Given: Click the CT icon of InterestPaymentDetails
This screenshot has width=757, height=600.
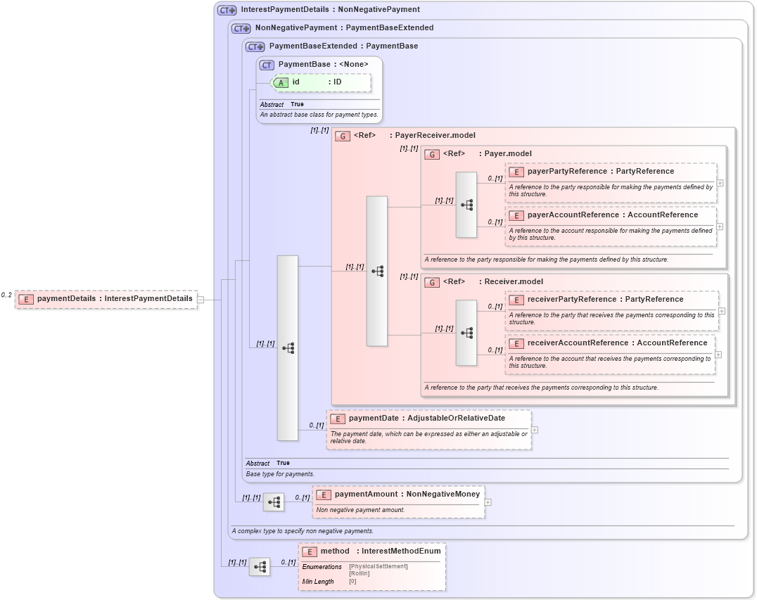Looking at the screenshot, I should 227,10.
